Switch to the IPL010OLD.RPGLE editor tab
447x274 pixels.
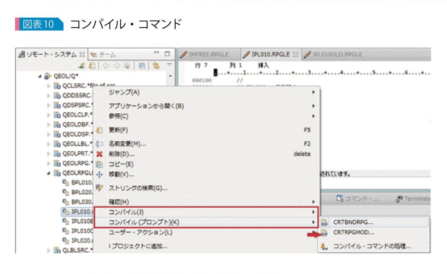tap(336, 54)
